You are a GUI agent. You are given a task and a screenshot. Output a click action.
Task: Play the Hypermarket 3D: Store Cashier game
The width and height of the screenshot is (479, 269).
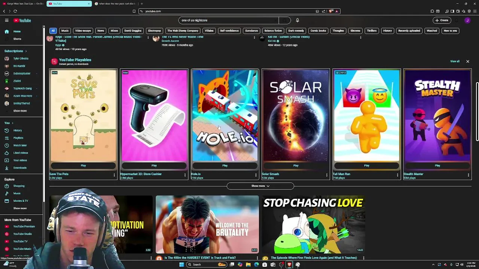[154, 166]
